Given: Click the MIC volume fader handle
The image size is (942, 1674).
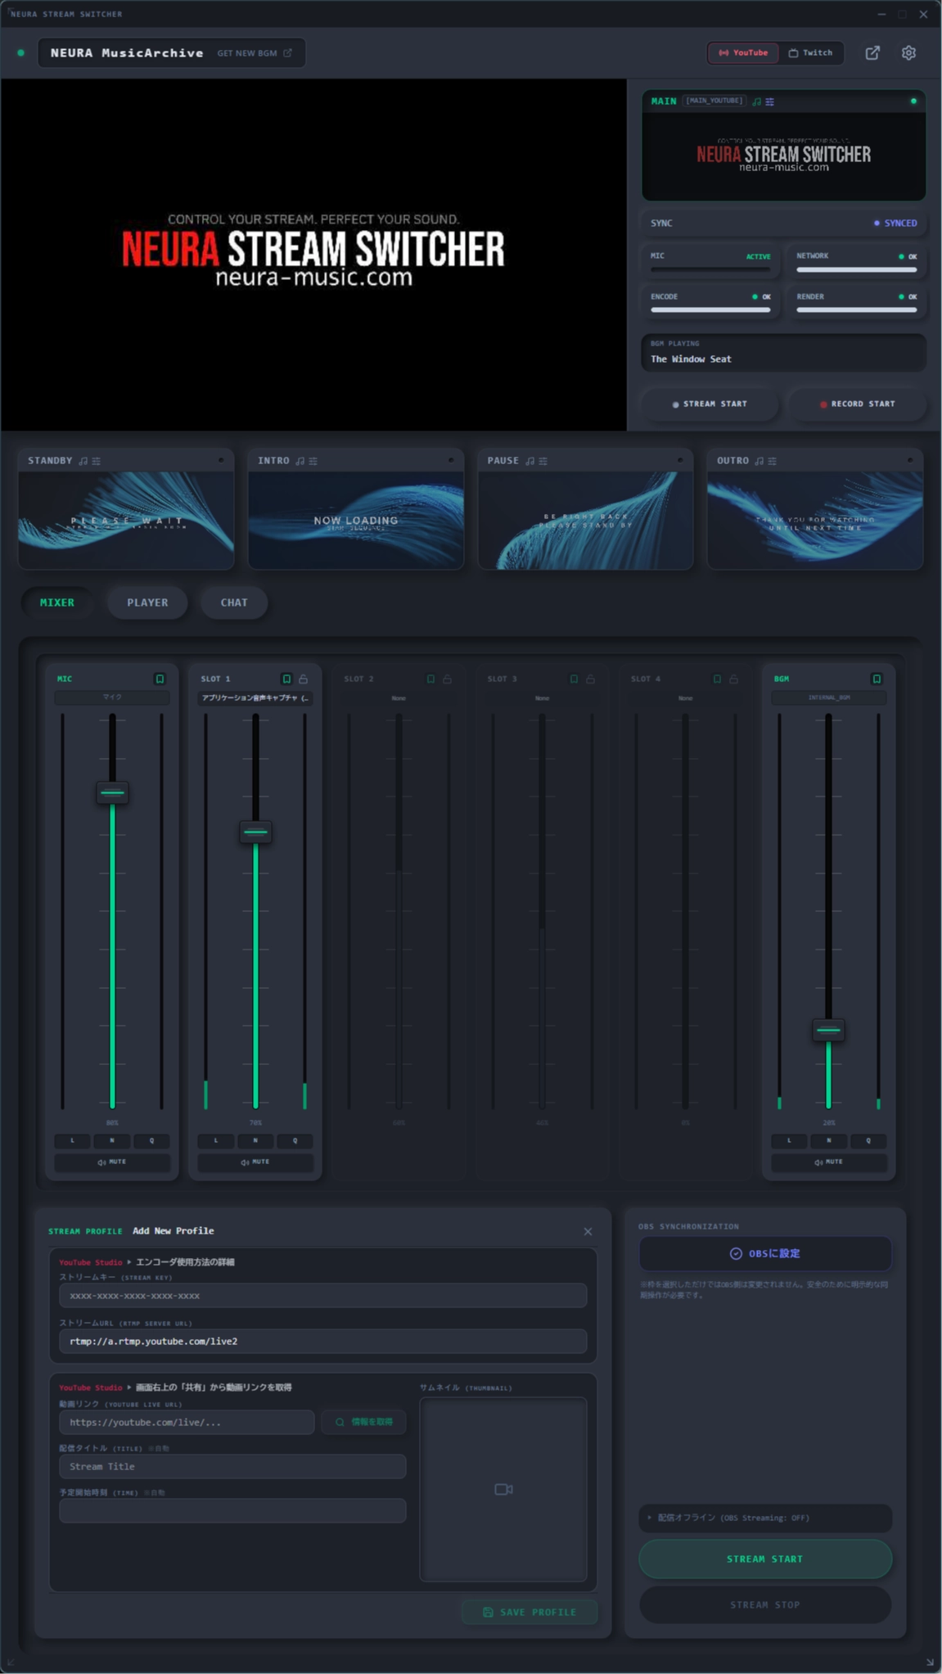Looking at the screenshot, I should [112, 792].
